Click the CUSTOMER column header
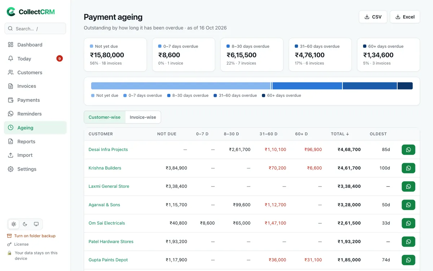Viewport: 433px width, 271px height. [x=101, y=134]
